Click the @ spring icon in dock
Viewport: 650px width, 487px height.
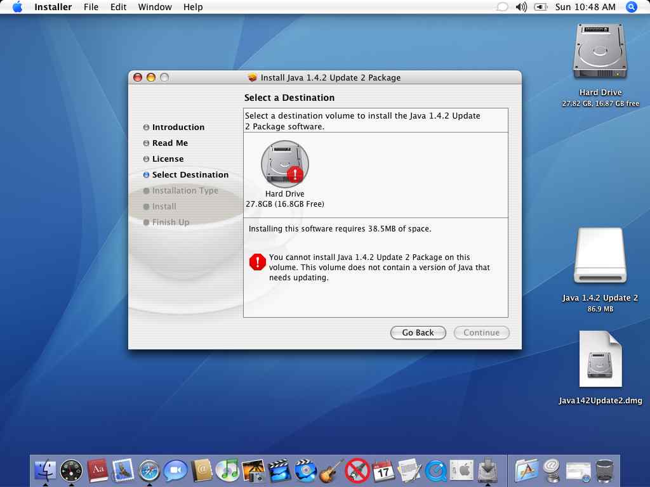pyautogui.click(x=552, y=471)
